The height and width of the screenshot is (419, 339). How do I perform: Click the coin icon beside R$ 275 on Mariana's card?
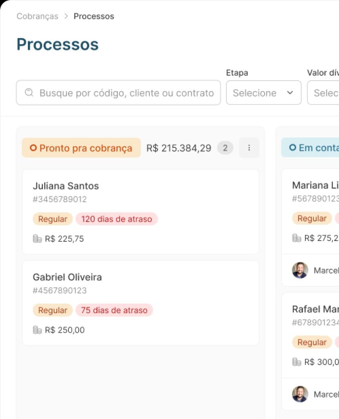pyautogui.click(x=296, y=238)
